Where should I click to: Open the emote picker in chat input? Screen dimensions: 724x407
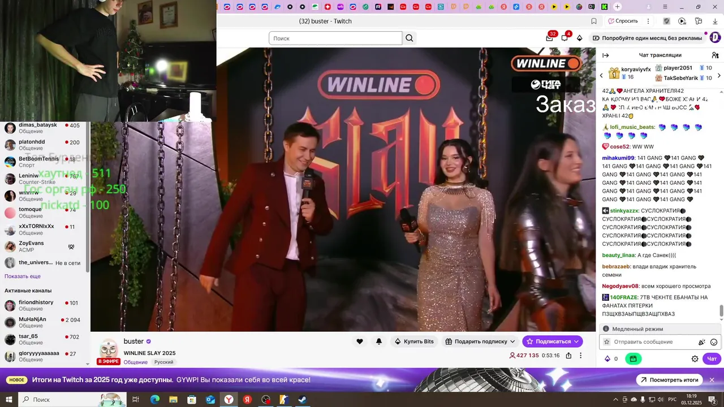(x=714, y=342)
